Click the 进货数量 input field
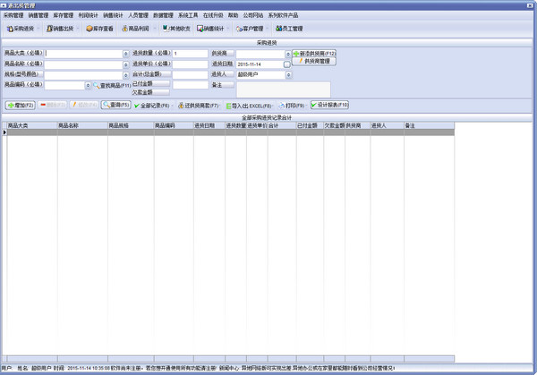 pos(190,54)
